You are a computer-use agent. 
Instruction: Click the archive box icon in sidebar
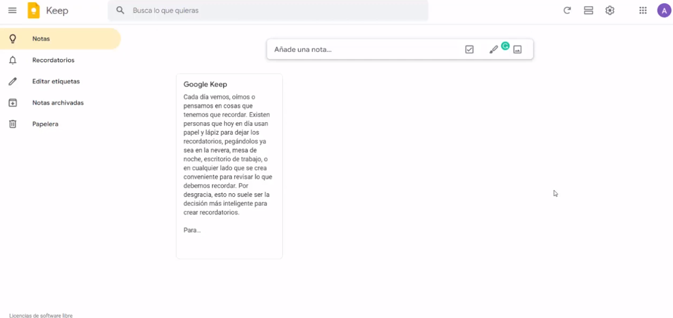pyautogui.click(x=13, y=103)
